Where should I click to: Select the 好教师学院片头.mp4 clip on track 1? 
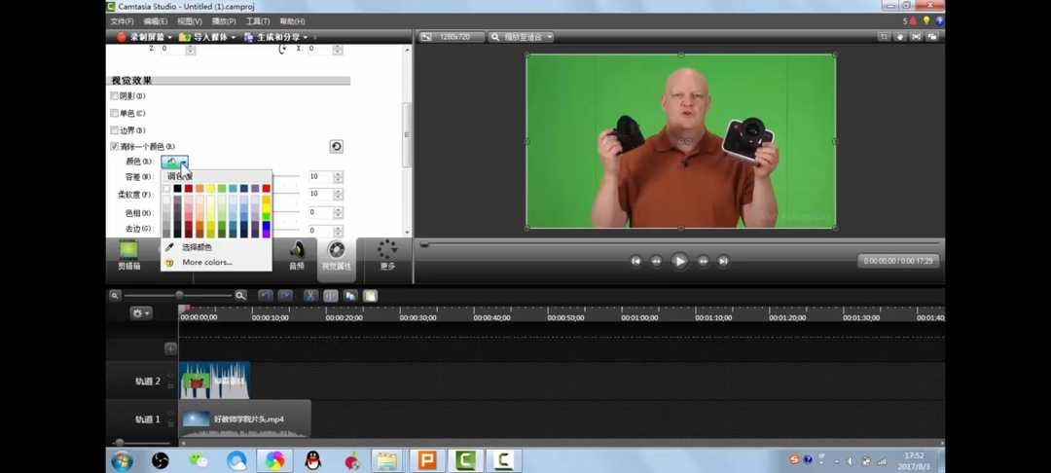point(245,419)
